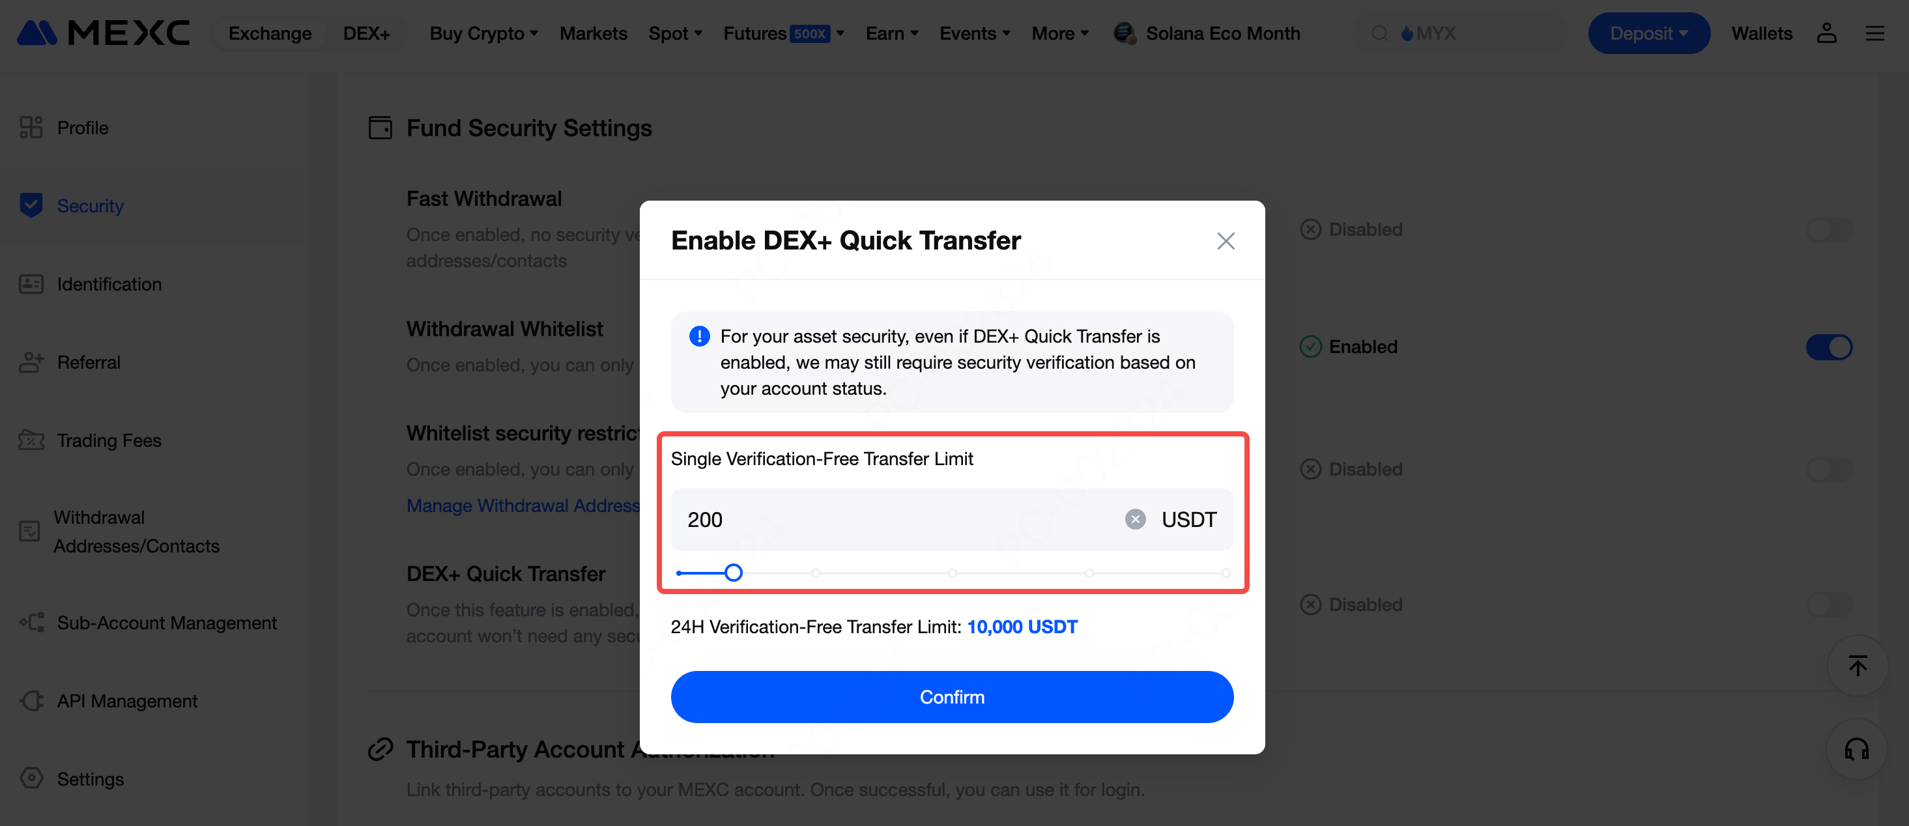The height and width of the screenshot is (826, 1909).
Task: Close the Enable DEX+ Quick Transfer dialog
Action: click(1225, 241)
